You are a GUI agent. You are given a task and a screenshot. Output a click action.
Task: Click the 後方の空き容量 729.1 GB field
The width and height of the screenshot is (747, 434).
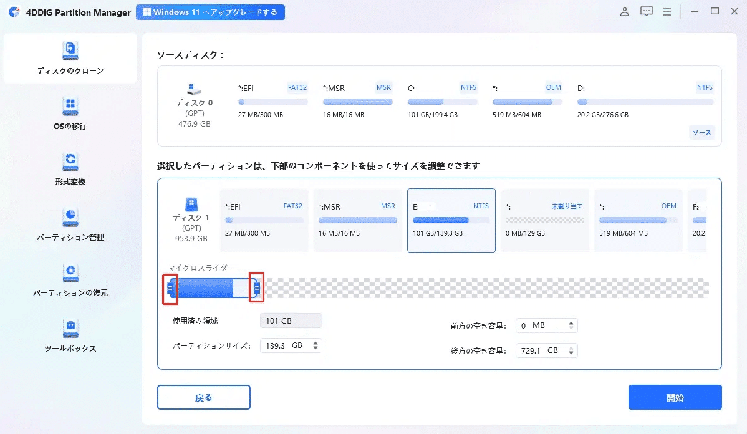pos(546,350)
